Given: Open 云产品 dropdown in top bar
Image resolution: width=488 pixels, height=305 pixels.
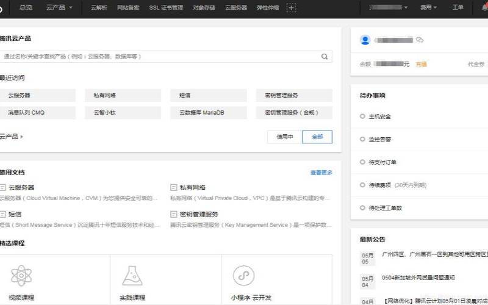Looking at the screenshot, I should click(x=59, y=7).
